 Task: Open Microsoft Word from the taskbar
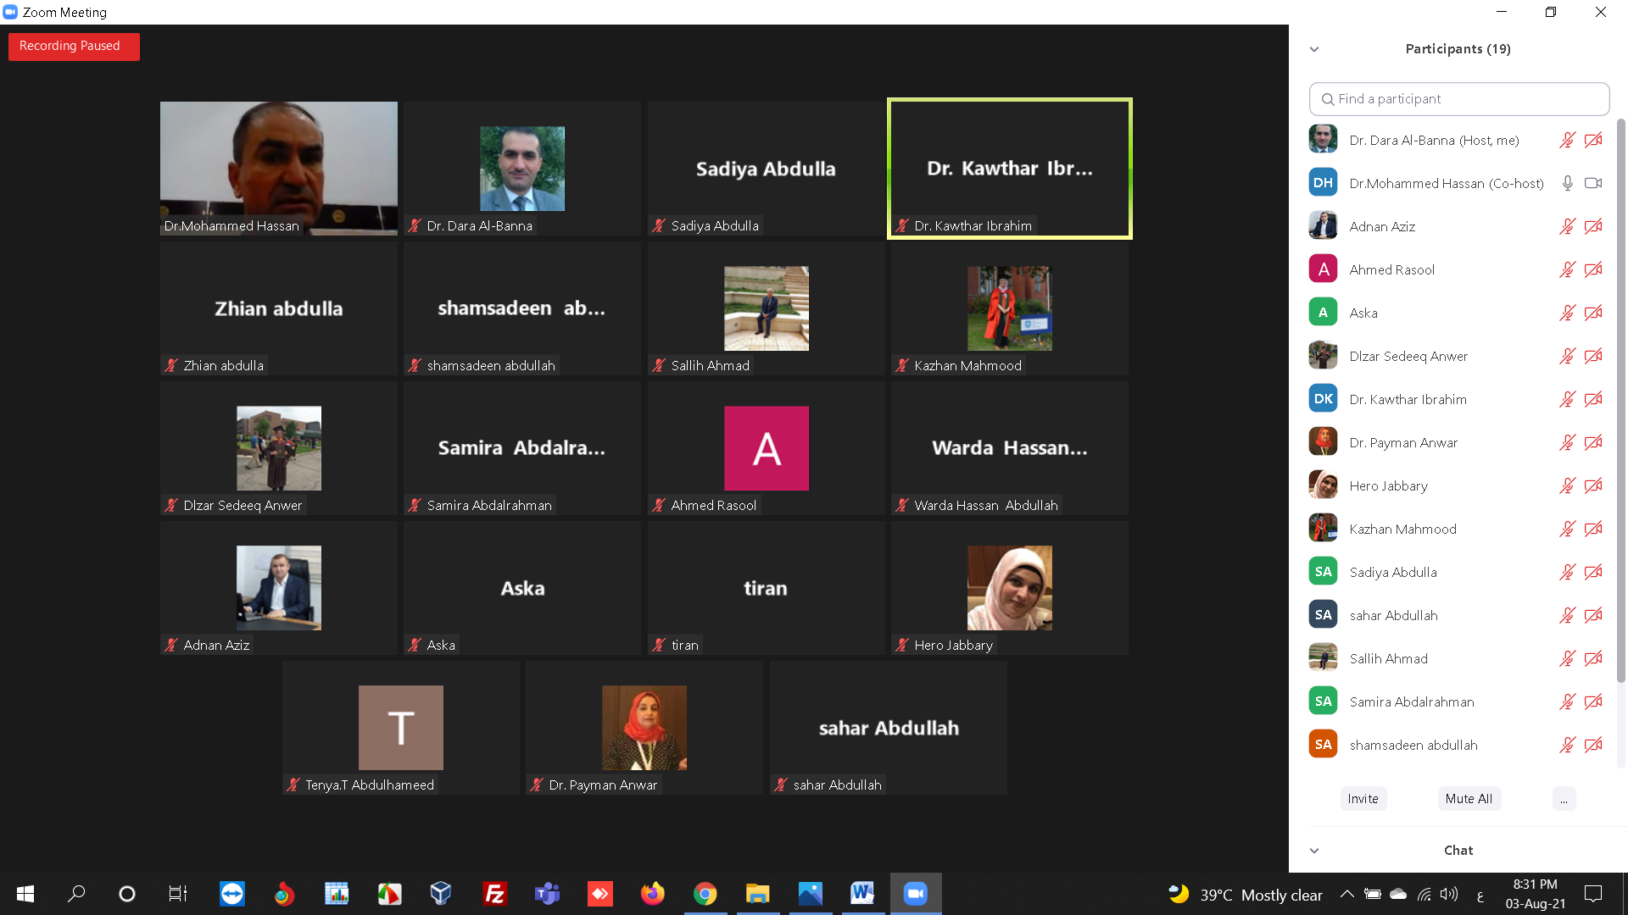point(862,894)
